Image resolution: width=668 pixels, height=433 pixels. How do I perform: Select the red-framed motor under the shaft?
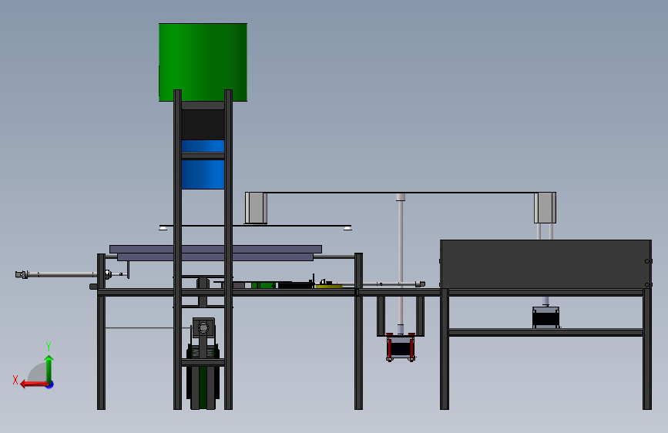tap(401, 347)
